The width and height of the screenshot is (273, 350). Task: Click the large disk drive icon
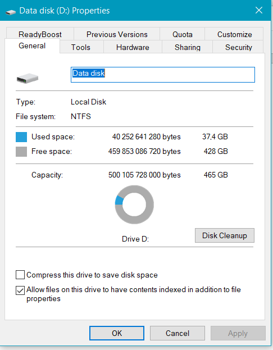click(28, 78)
